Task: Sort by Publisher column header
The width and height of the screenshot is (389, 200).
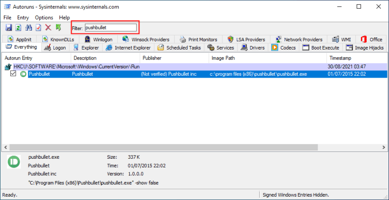Action: pos(175,58)
